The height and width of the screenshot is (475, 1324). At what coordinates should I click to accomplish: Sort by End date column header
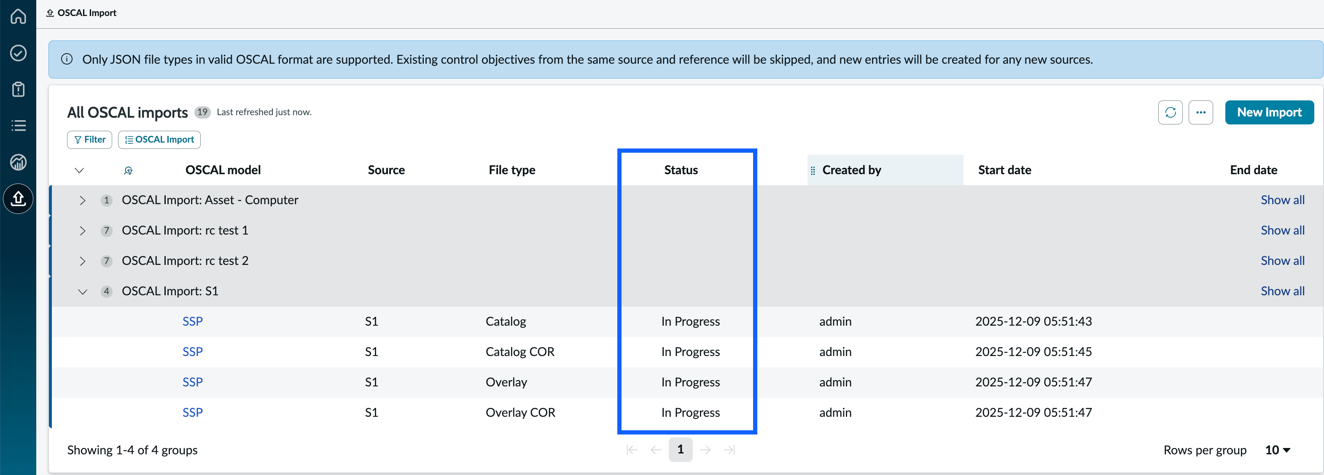(1253, 170)
